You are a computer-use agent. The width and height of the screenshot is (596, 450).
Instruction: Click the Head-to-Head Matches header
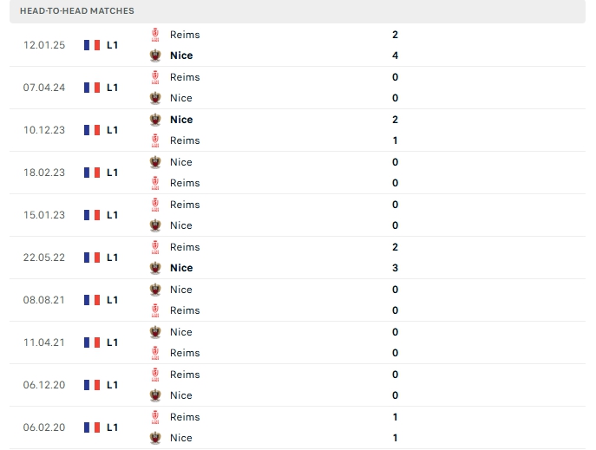(x=77, y=11)
